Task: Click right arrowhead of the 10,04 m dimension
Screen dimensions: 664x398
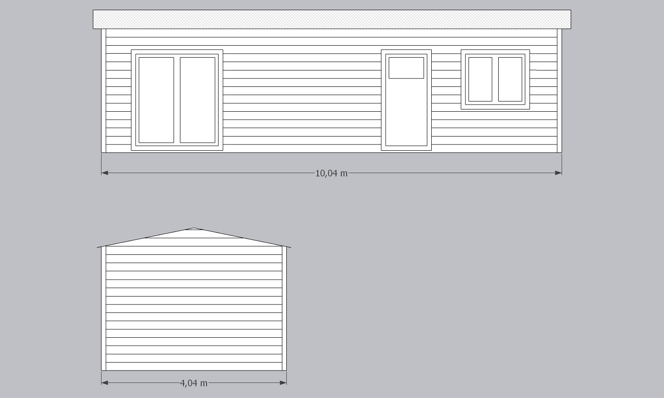Action: coord(558,173)
